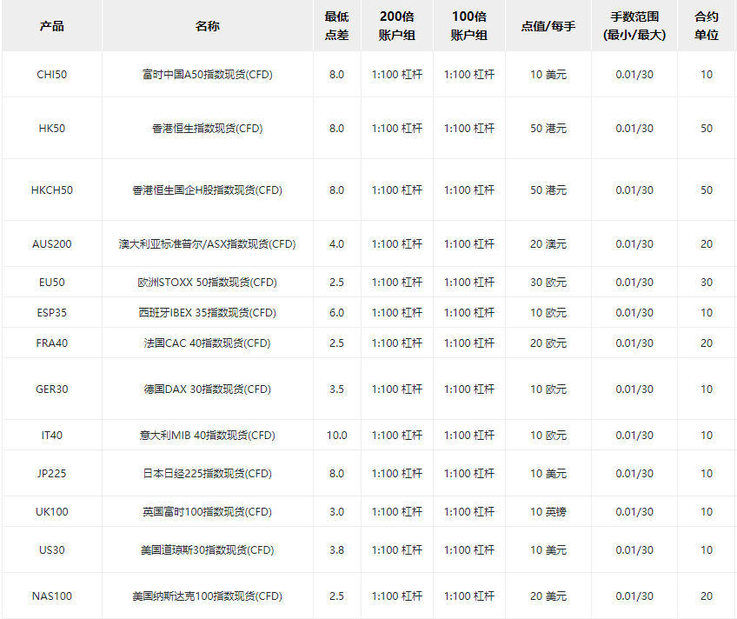The image size is (737, 619).
Task: Click the 产品 column header
Action: pyautogui.click(x=51, y=26)
